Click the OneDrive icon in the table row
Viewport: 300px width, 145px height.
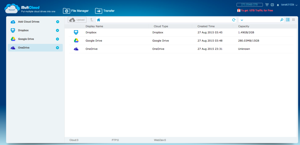pos(76,49)
